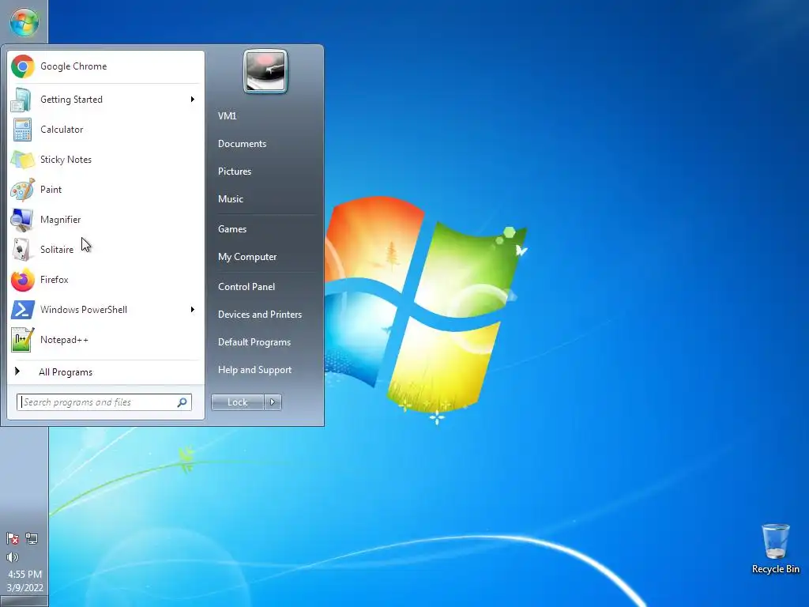
Task: Select the Paint text label
Action: [x=51, y=190]
